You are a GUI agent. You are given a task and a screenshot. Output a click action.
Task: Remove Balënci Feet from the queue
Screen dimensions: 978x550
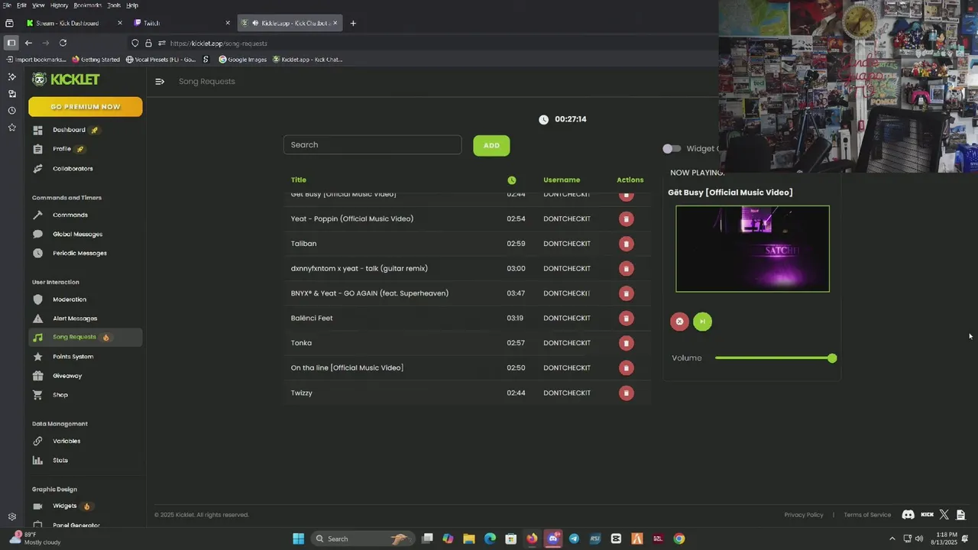pos(626,319)
